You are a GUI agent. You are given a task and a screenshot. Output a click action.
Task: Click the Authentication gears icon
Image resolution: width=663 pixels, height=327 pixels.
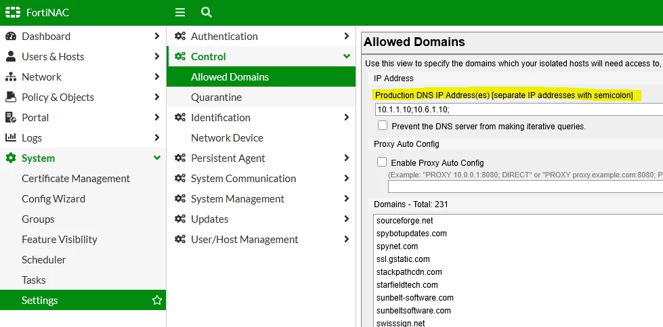180,37
